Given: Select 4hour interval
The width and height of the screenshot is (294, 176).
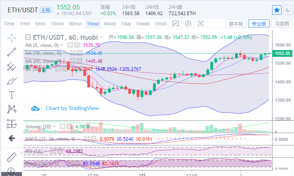Looking at the screenshot, I should click(x=110, y=24).
